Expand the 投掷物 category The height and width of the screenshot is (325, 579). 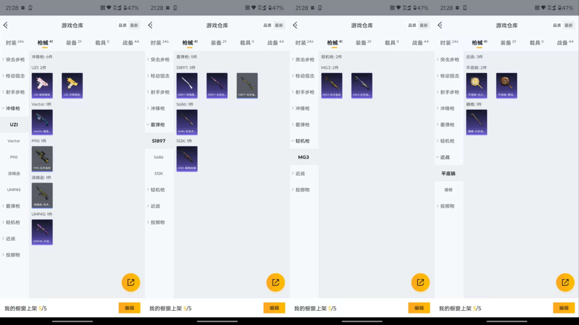(13, 255)
